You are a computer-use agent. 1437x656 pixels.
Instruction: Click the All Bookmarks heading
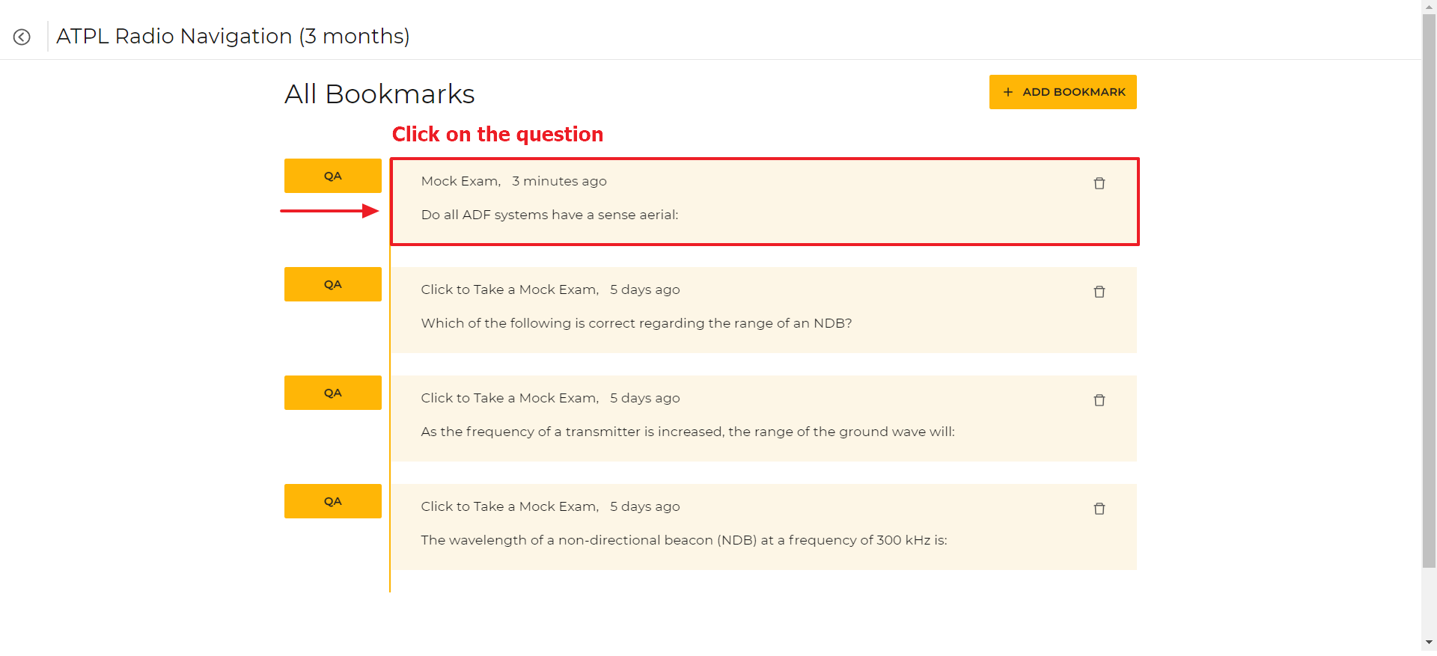tap(379, 94)
